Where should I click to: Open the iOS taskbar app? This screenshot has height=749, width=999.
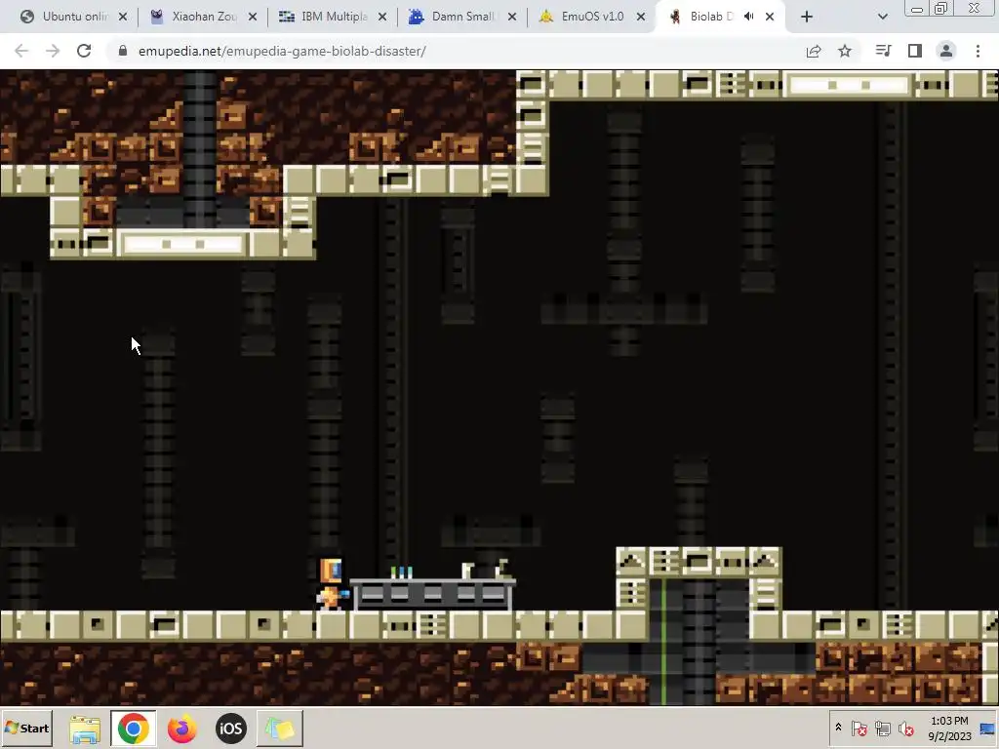tap(230, 729)
